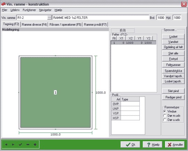Click the Opdeling af felt button
The image size is (188, 151).
[x=173, y=47]
